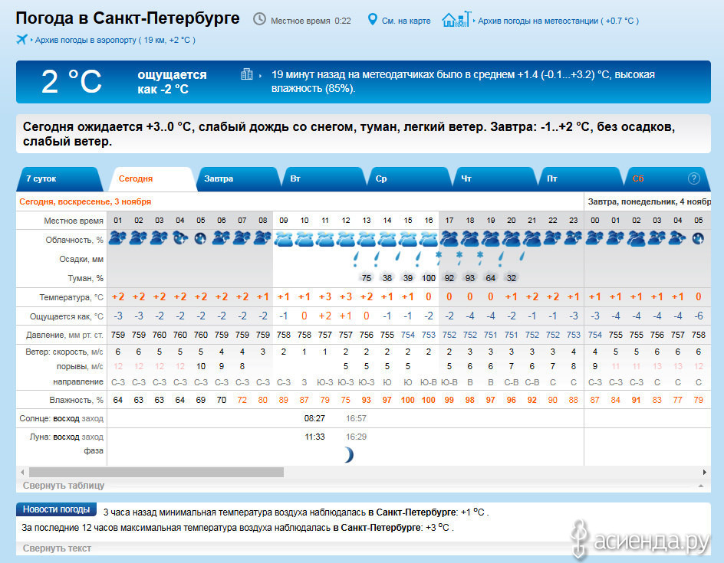The image size is (724, 563).
Task: Click the rain drop icon under hour 13
Action: click(x=356, y=259)
